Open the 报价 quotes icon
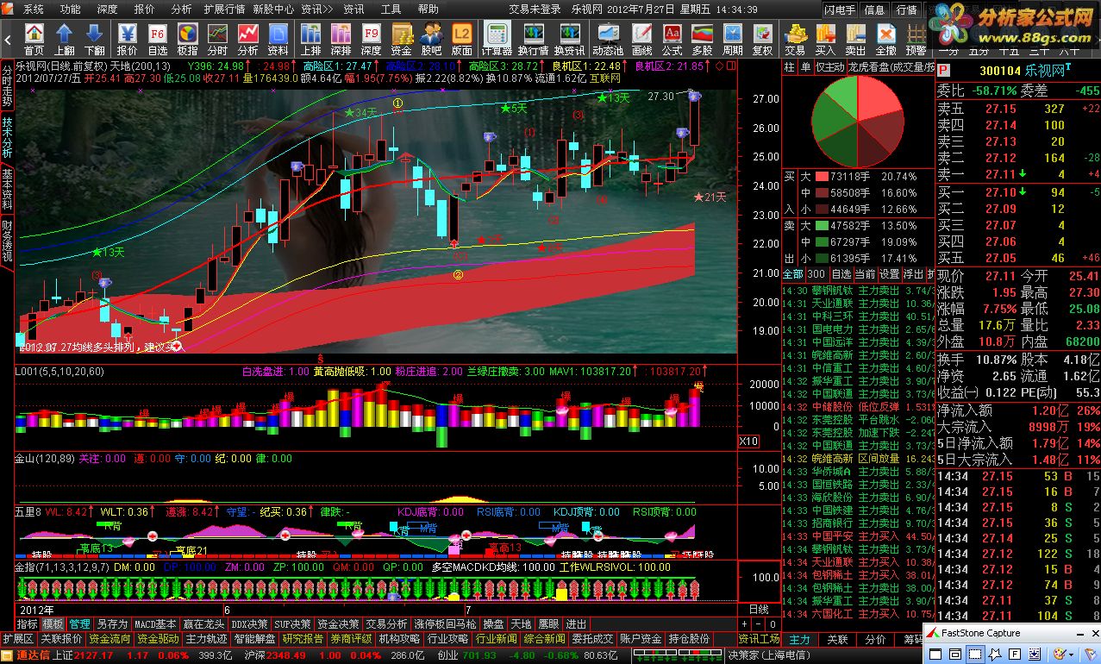Screen dimensions: 1101x664 tap(127, 38)
